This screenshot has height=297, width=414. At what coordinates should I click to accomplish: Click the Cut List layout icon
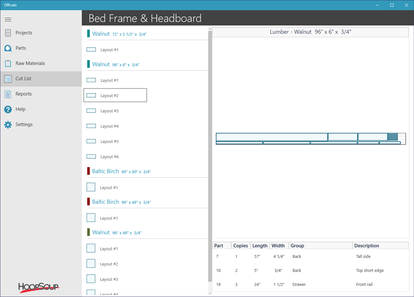8,79
